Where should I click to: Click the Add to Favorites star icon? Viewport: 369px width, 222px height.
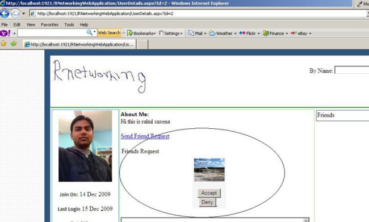[14, 44]
